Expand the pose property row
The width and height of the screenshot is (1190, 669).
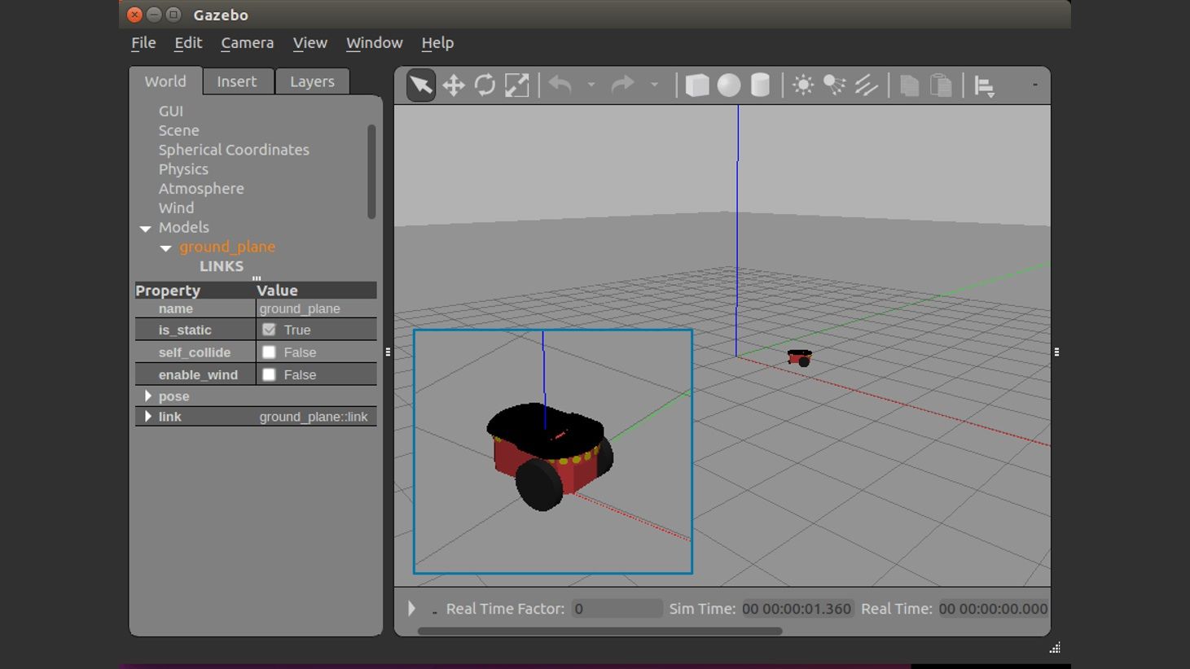(148, 396)
